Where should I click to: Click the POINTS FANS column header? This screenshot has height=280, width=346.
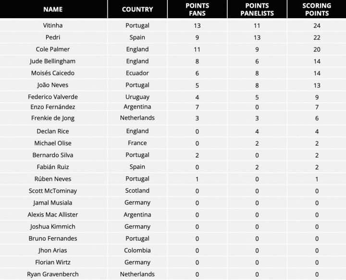point(197,9)
